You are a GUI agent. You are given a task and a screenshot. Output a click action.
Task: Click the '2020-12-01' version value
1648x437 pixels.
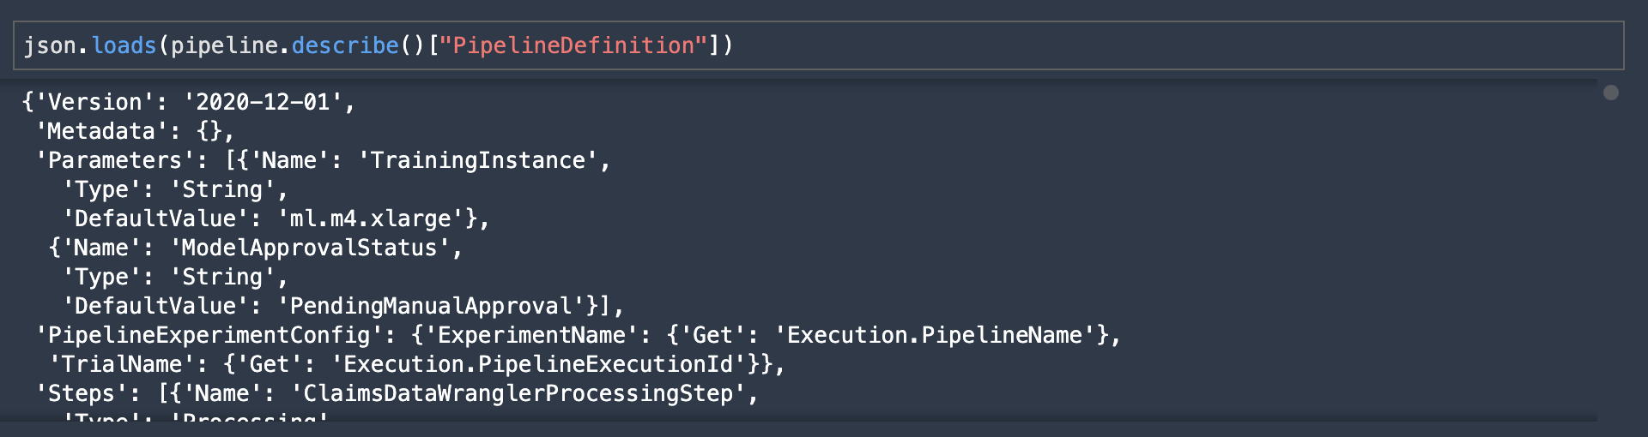point(264,102)
